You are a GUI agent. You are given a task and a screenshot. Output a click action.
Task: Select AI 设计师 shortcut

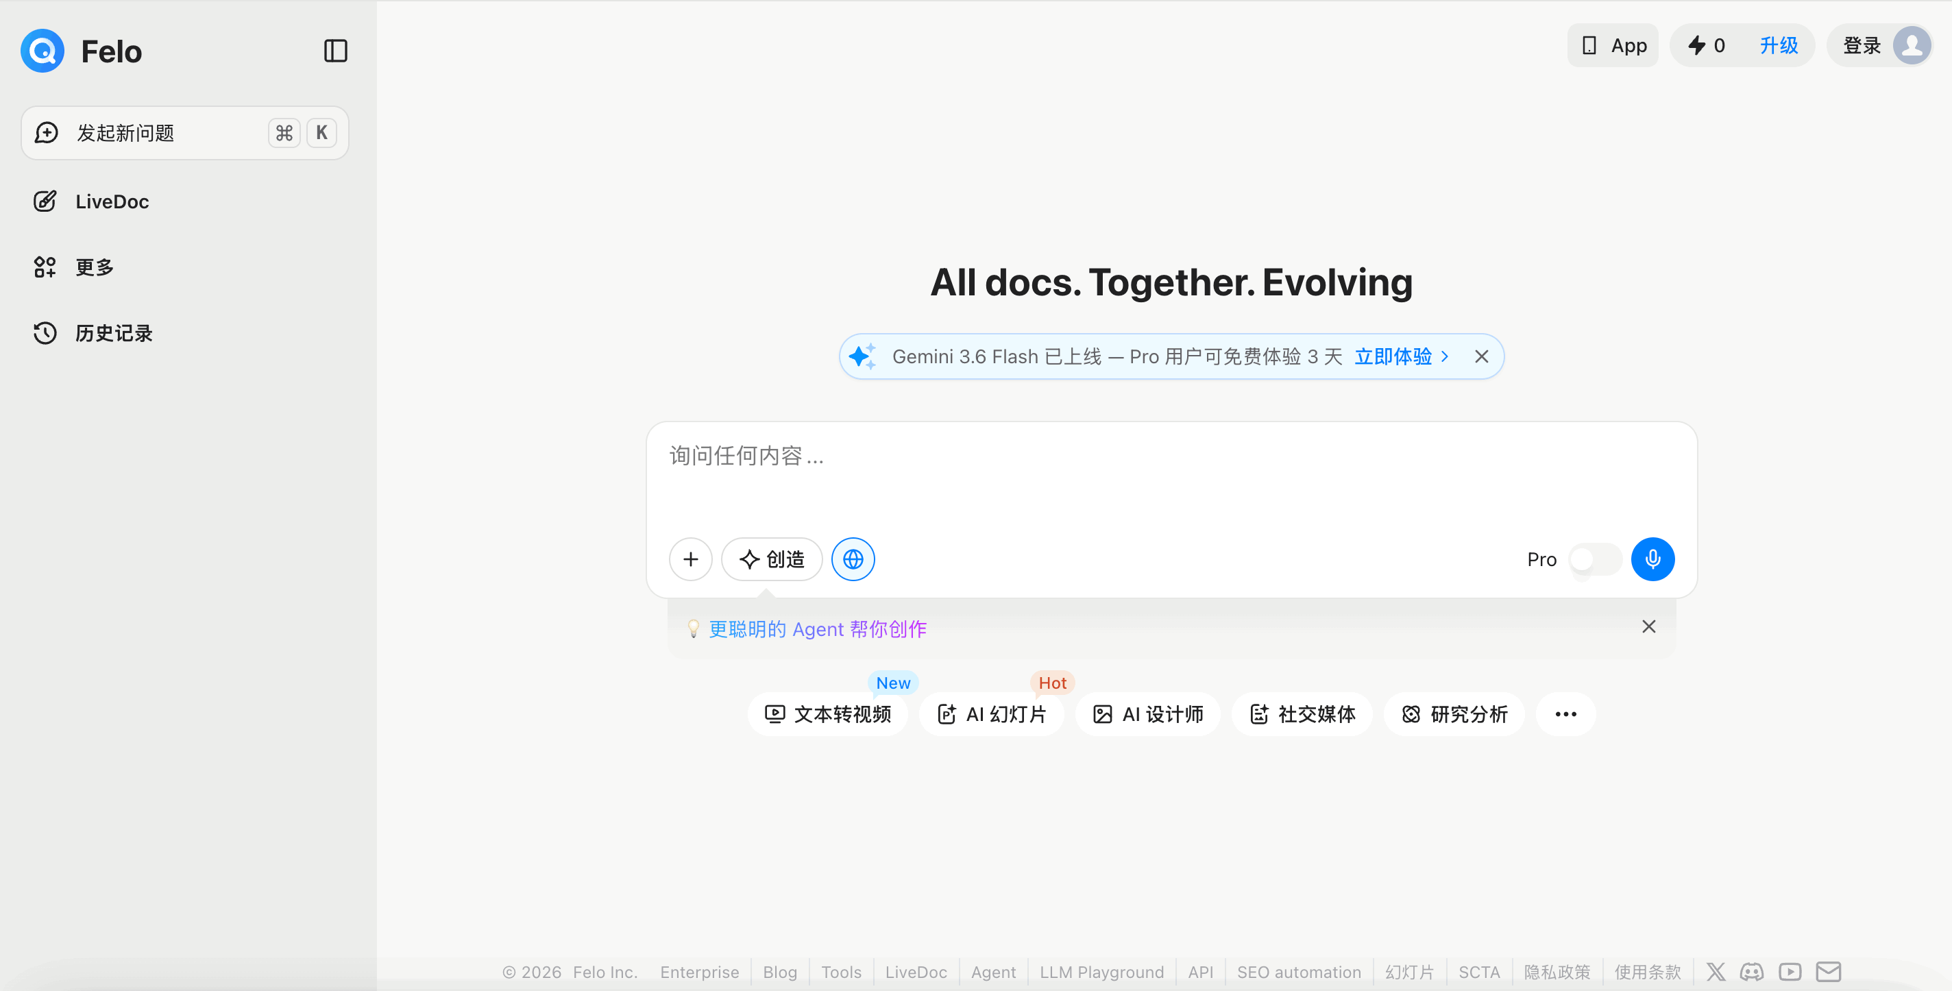pyautogui.click(x=1147, y=713)
